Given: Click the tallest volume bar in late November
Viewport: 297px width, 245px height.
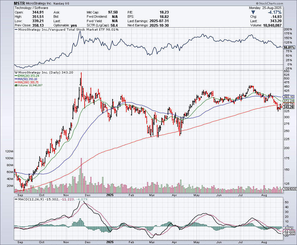Looking at the screenshot, I should click(81, 175).
